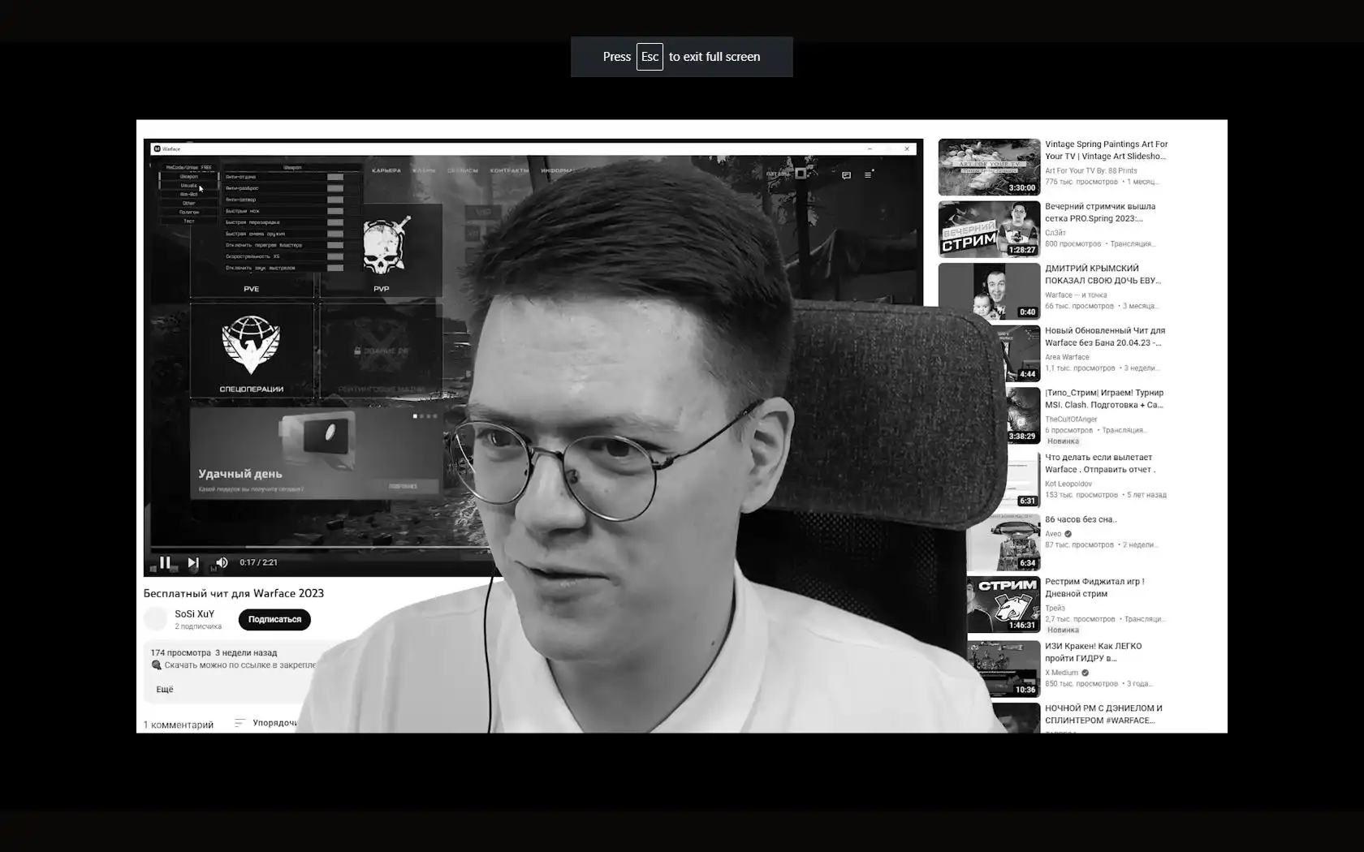
Task: Pause the video with the pause button
Action: coord(165,562)
